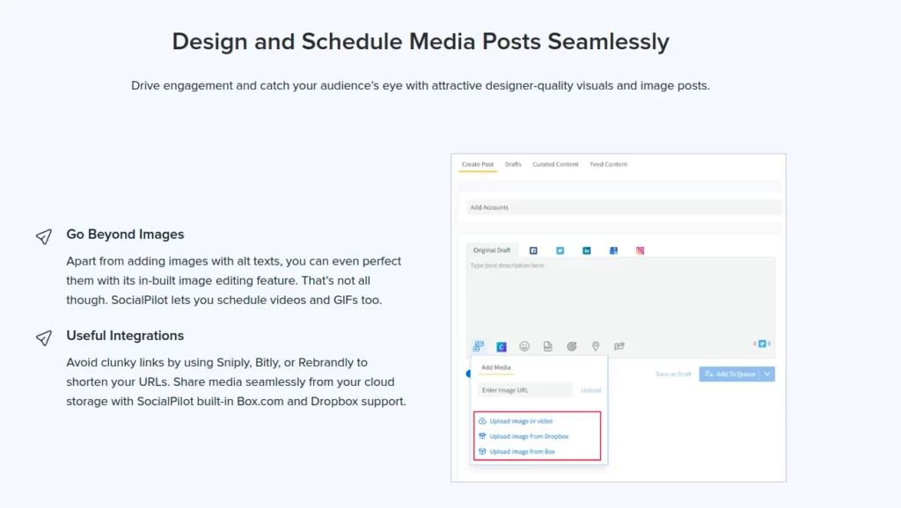The width and height of the screenshot is (901, 508).
Task: Switch to Twitter post version
Action: click(x=560, y=250)
